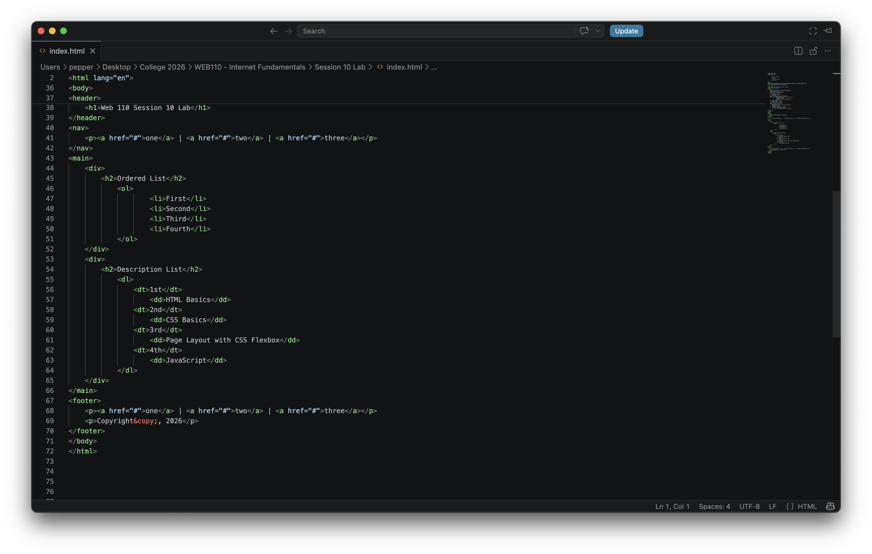Click the 'JavaScript' definition text

[x=186, y=360]
